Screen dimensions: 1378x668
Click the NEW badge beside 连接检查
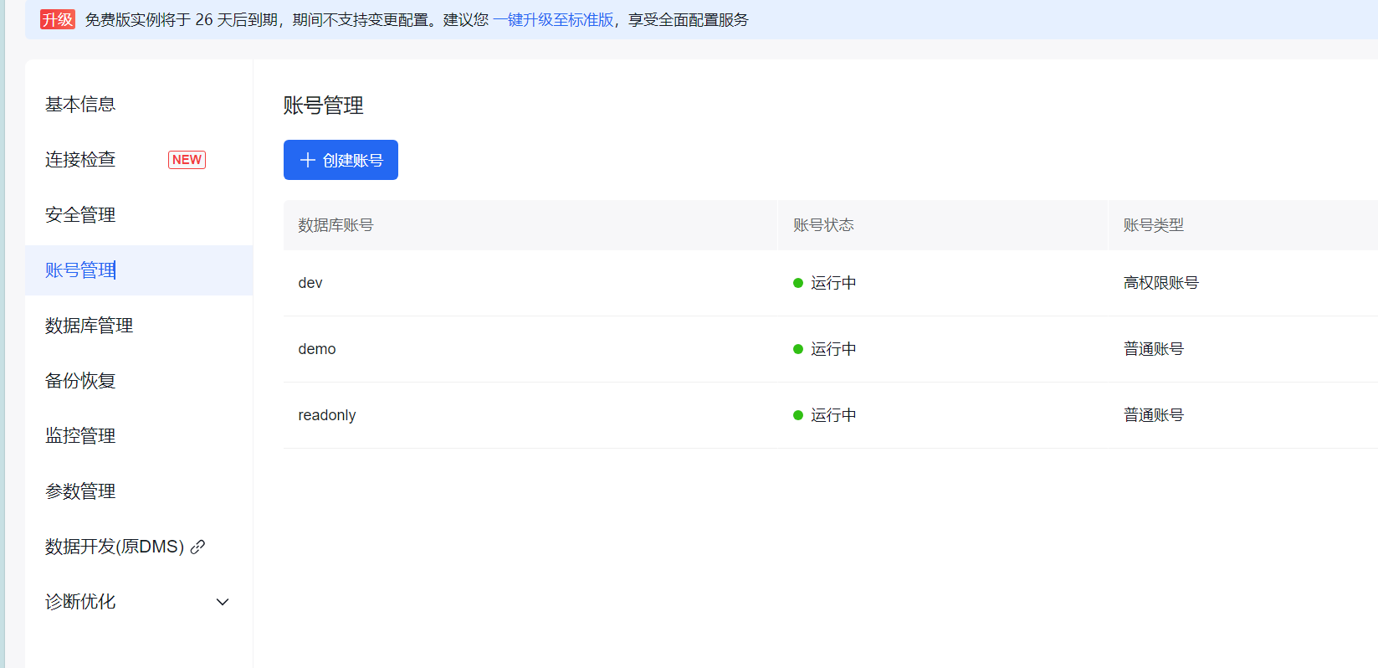pos(187,159)
